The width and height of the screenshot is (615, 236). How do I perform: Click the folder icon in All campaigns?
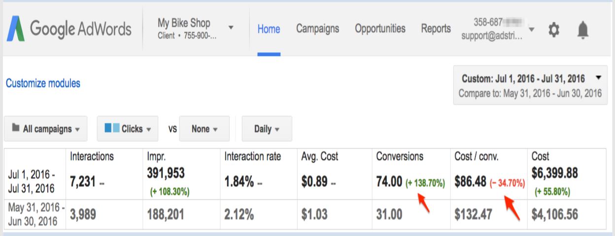pyautogui.click(x=16, y=129)
